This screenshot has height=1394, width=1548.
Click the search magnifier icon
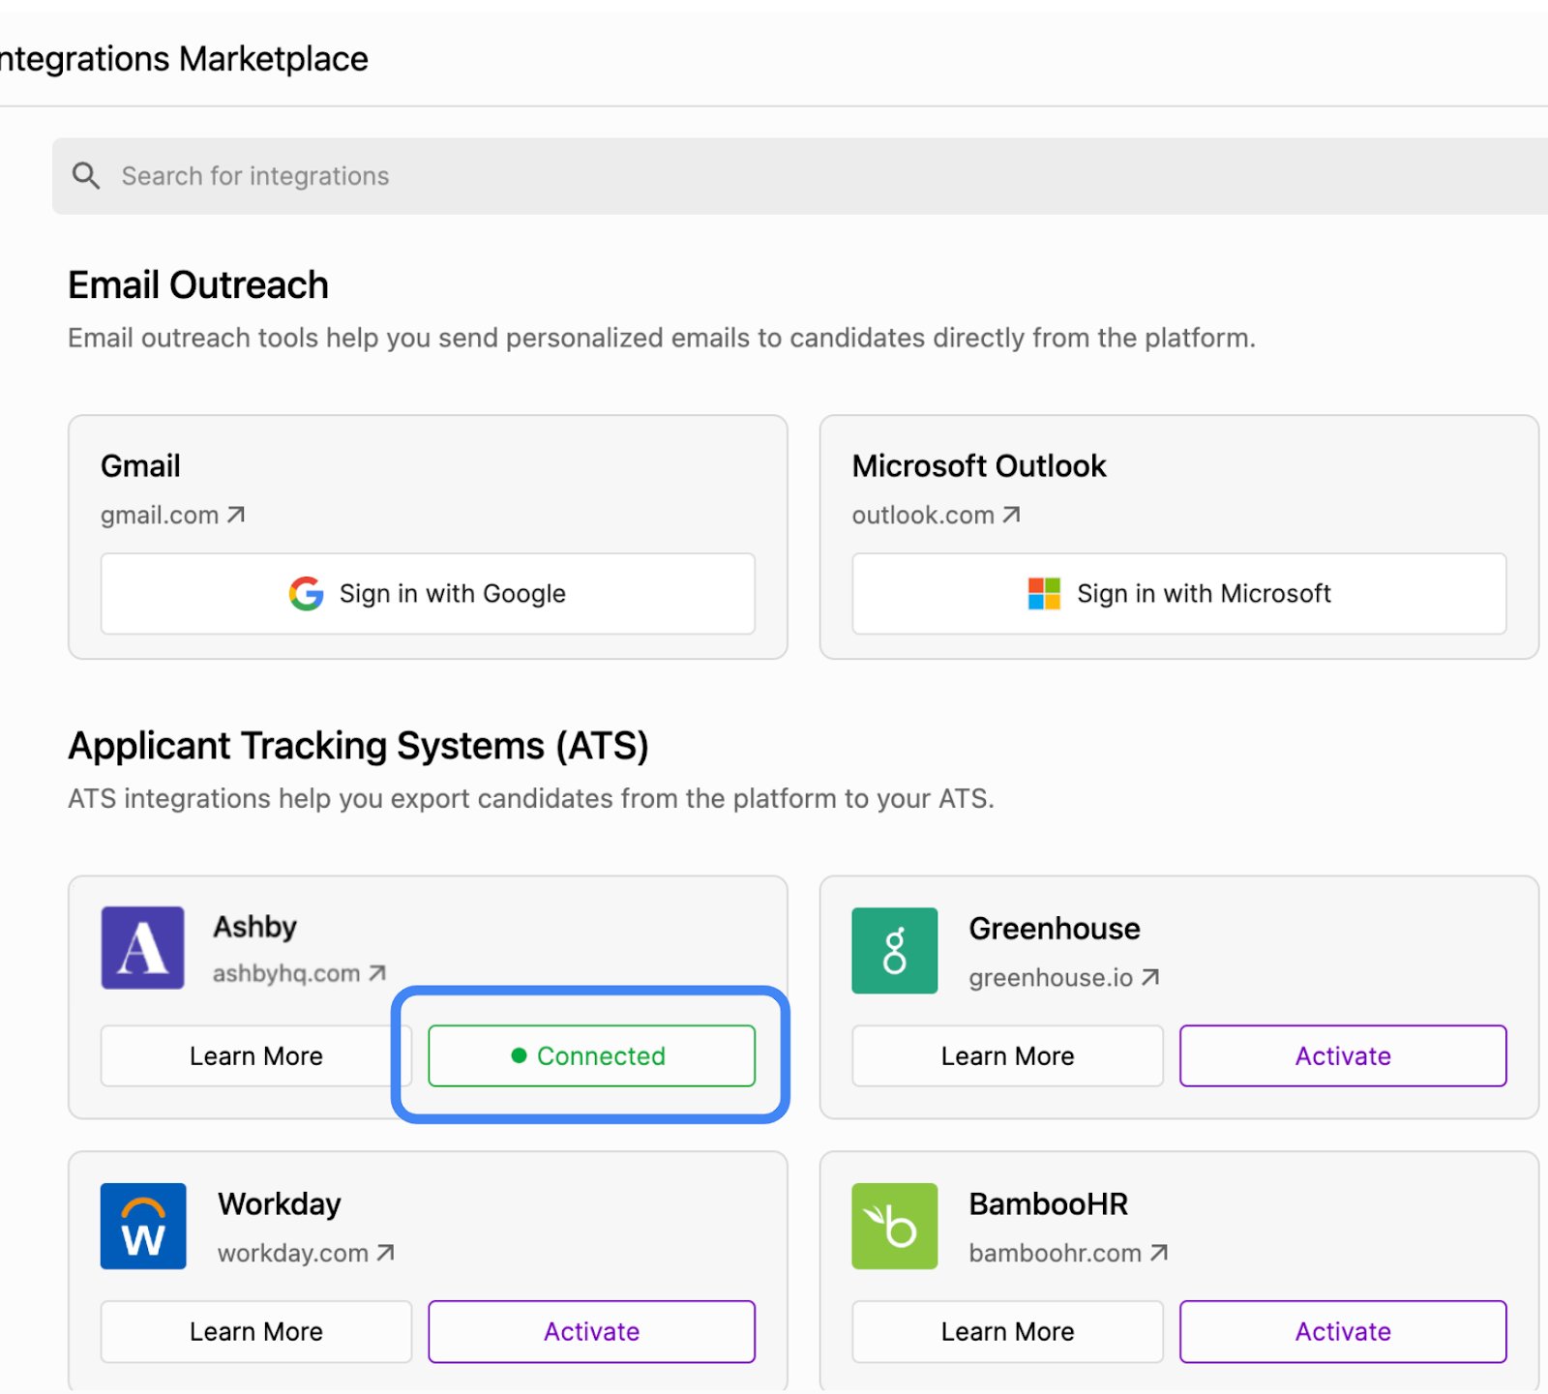pos(86,175)
